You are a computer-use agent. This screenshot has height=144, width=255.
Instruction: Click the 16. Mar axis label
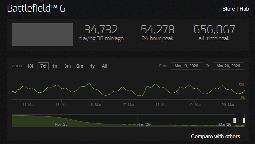point(95,105)
